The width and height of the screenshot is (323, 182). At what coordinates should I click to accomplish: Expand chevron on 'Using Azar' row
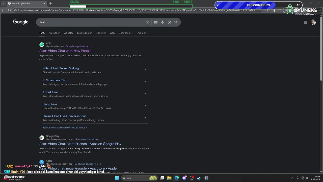point(145,106)
